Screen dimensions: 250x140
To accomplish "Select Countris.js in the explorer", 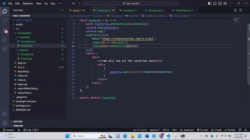I will pos(38,46).
